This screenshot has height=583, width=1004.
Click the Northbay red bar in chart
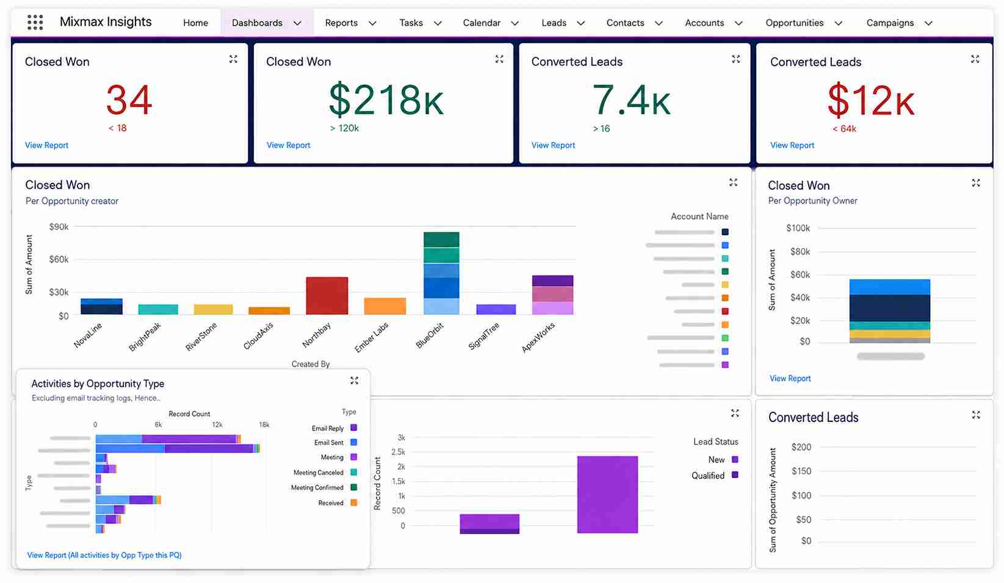pos(327,296)
